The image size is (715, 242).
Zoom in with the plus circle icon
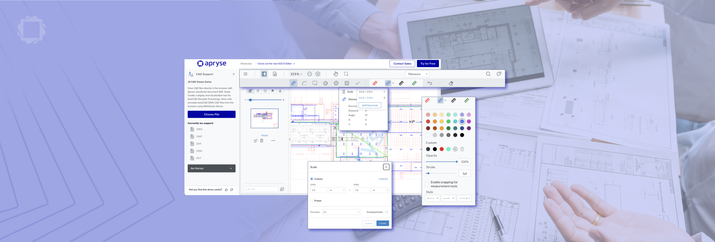[x=318, y=74]
